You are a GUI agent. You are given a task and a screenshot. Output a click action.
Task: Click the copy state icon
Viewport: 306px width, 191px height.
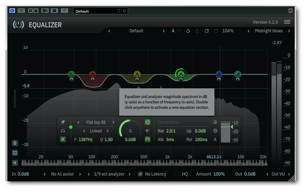[x=207, y=31]
